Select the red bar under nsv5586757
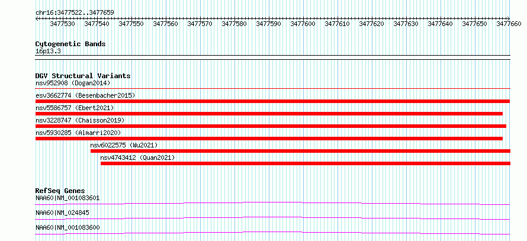The width and height of the screenshot is (527, 241). [269, 114]
